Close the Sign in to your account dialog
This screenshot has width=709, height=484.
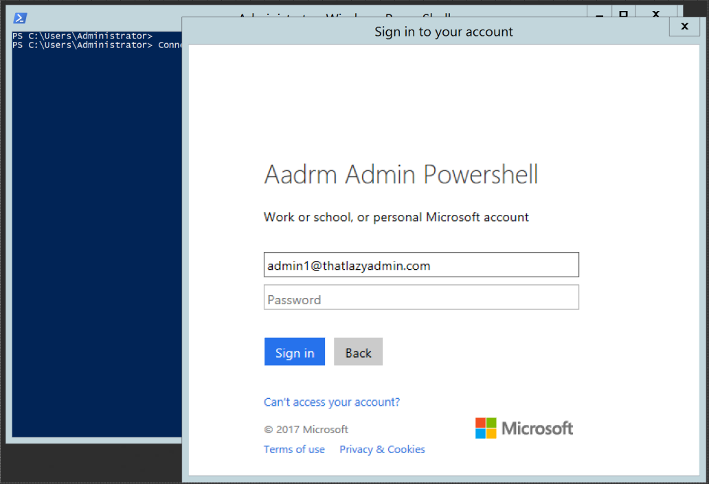[684, 26]
